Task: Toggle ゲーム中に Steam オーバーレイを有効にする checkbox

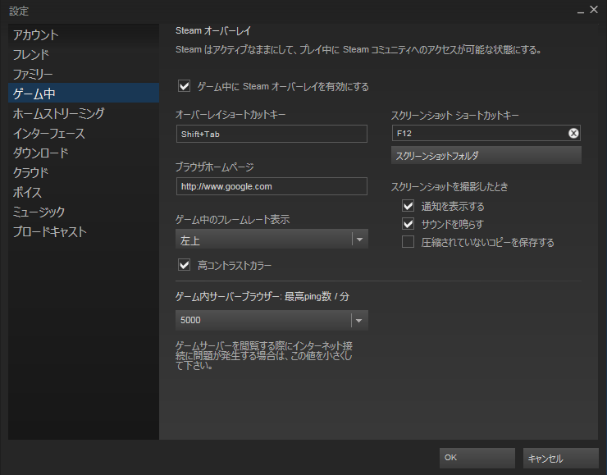Action: (185, 85)
